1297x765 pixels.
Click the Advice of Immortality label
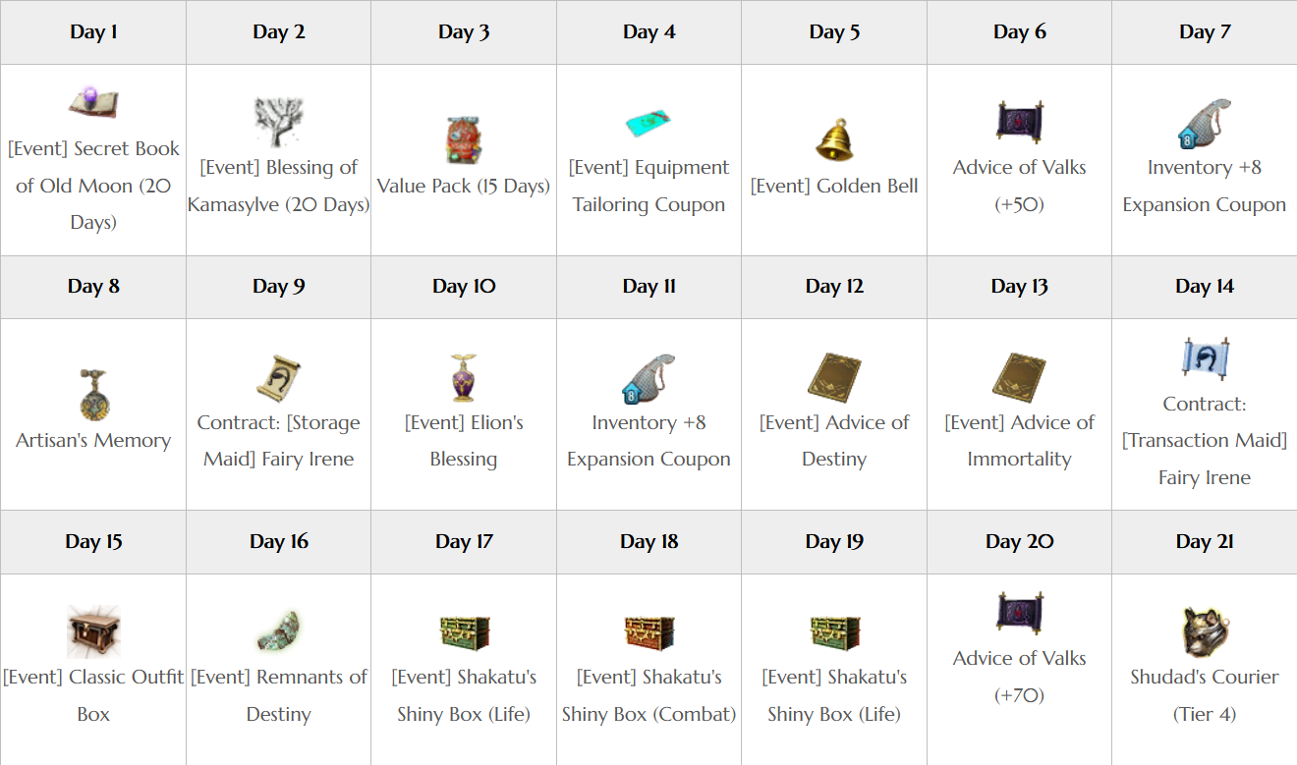click(x=1019, y=440)
